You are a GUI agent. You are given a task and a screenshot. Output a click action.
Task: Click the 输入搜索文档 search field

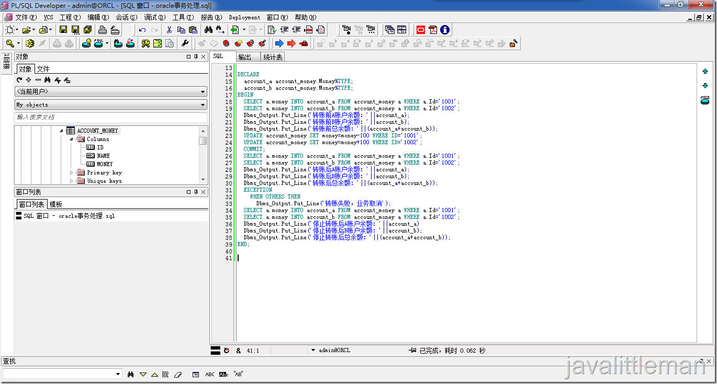click(x=110, y=117)
